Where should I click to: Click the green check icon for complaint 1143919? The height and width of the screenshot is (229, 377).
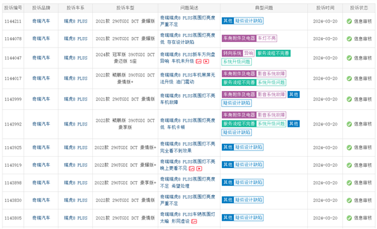pos(349,165)
